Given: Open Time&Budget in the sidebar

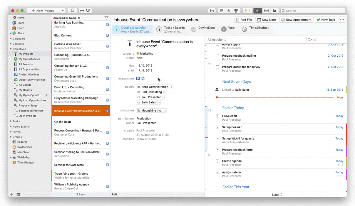Looking at the screenshot, I should pos(26,163).
